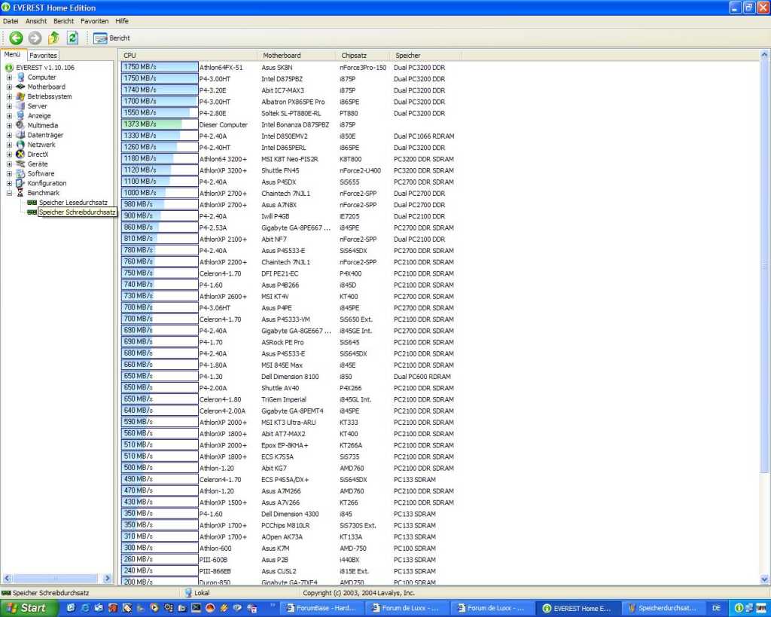Image resolution: width=771 pixels, height=617 pixels.
Task: Click the EVEREST Home E... taskbar button
Action: (x=577, y=608)
